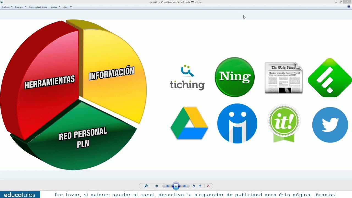The image size is (352, 198).
Task: Click the green Ning logo
Action: pyautogui.click(x=235, y=77)
